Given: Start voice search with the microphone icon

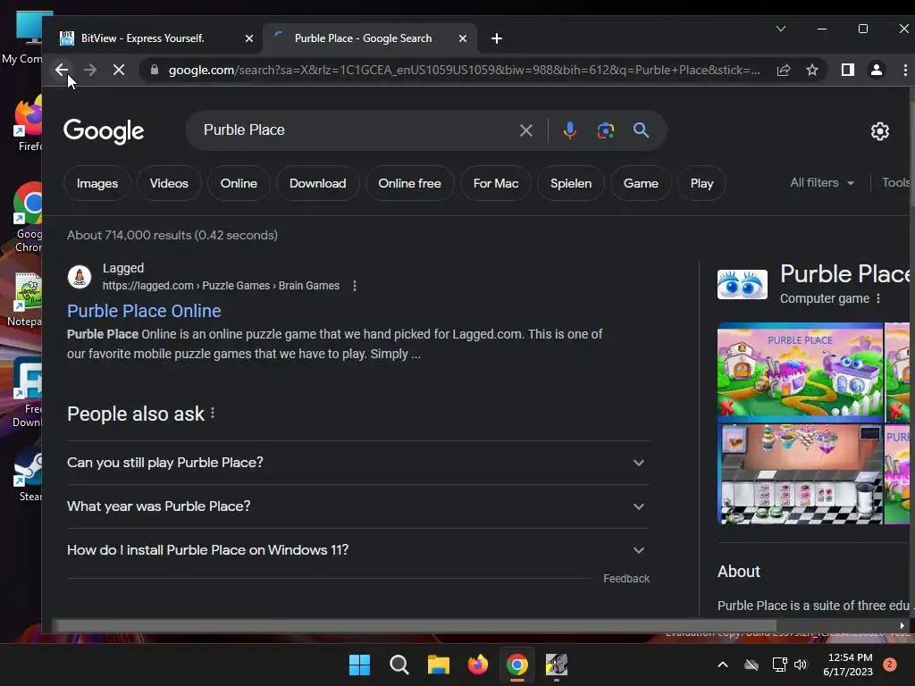Looking at the screenshot, I should pyautogui.click(x=569, y=130).
